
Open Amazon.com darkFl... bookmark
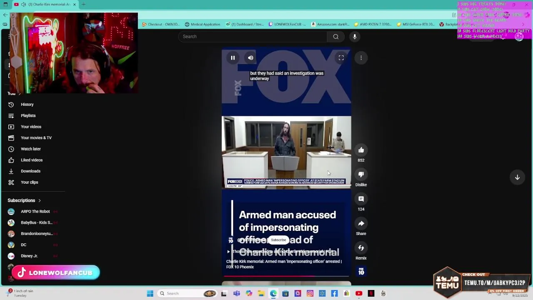(331, 24)
